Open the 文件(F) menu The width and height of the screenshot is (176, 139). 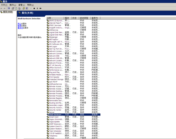(x=4, y=5)
